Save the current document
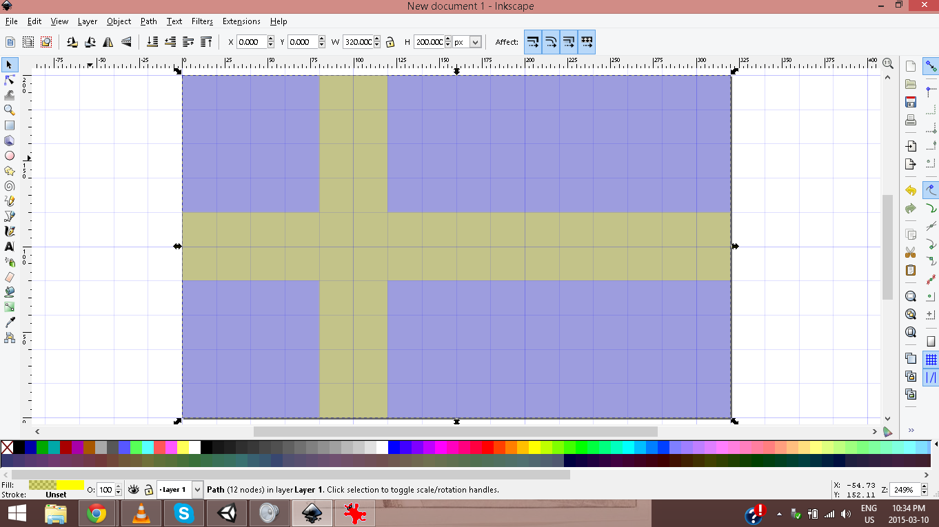The width and height of the screenshot is (939, 527). pyautogui.click(x=910, y=101)
